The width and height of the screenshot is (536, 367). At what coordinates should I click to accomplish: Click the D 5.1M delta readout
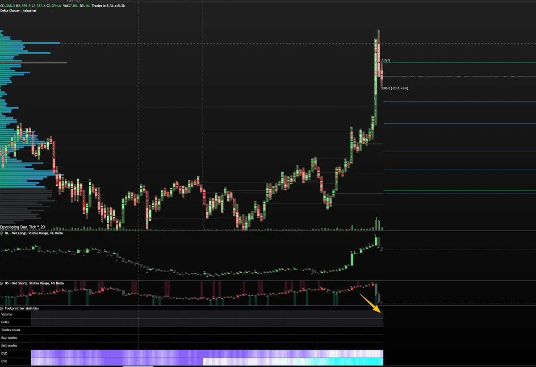pos(85,5)
